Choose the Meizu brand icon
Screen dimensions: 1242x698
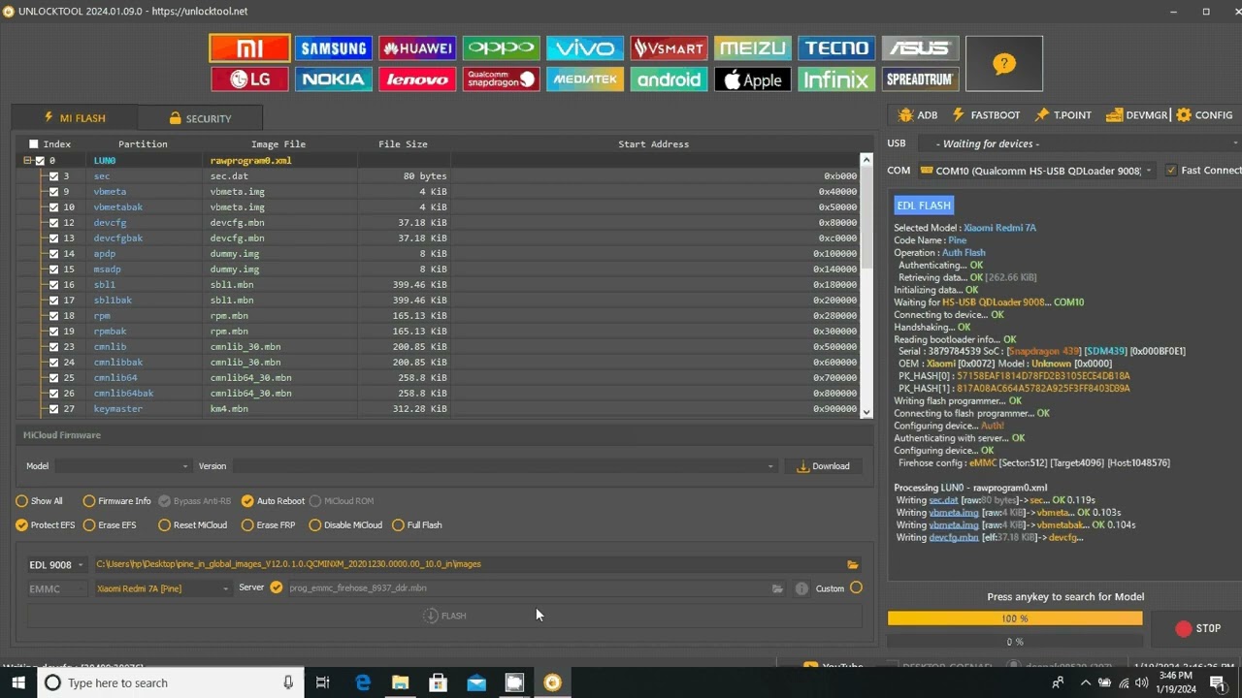[x=753, y=48]
